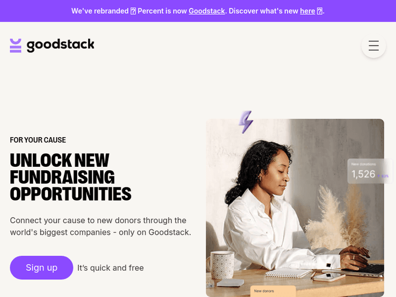Click the Sign up button

pyautogui.click(x=41, y=267)
